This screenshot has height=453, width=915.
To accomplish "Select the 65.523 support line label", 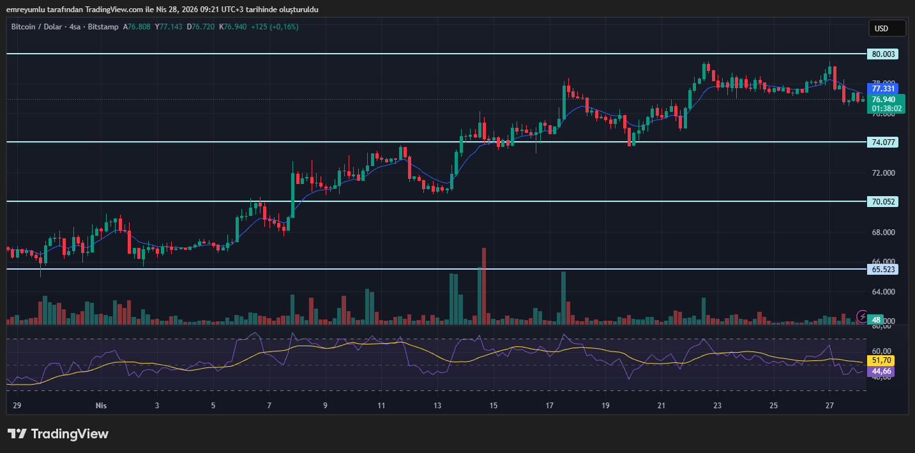I will tap(883, 269).
